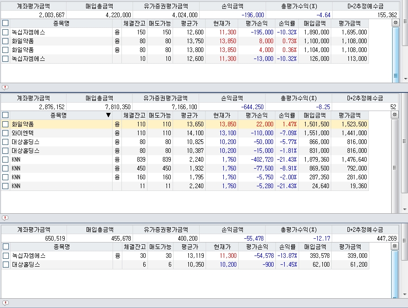The height and width of the screenshot is (308, 408).
Task: Toggle select-all checkbox in top panel header
Action: (6, 23)
